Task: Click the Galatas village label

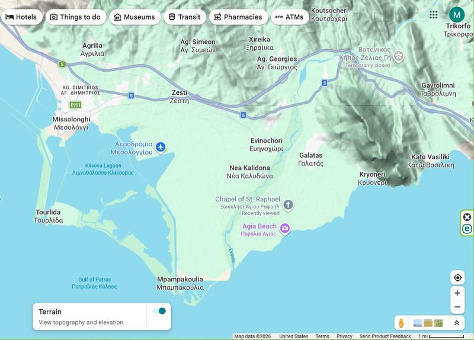Action: (x=310, y=159)
